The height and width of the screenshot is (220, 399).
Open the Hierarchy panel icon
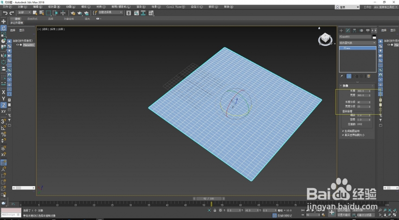pyautogui.click(x=354, y=31)
